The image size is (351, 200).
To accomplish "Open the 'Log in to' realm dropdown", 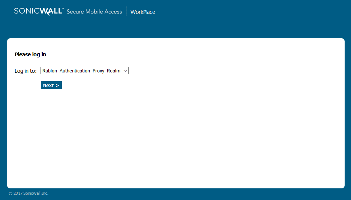I will [x=84, y=71].
